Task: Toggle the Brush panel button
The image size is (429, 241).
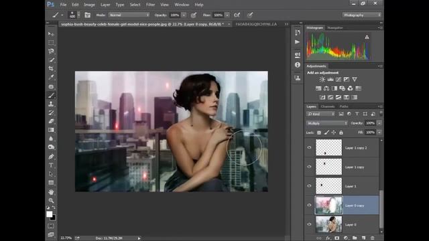Action: click(x=88, y=15)
